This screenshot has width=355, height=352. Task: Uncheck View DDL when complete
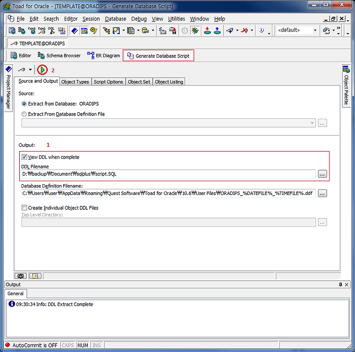24,157
